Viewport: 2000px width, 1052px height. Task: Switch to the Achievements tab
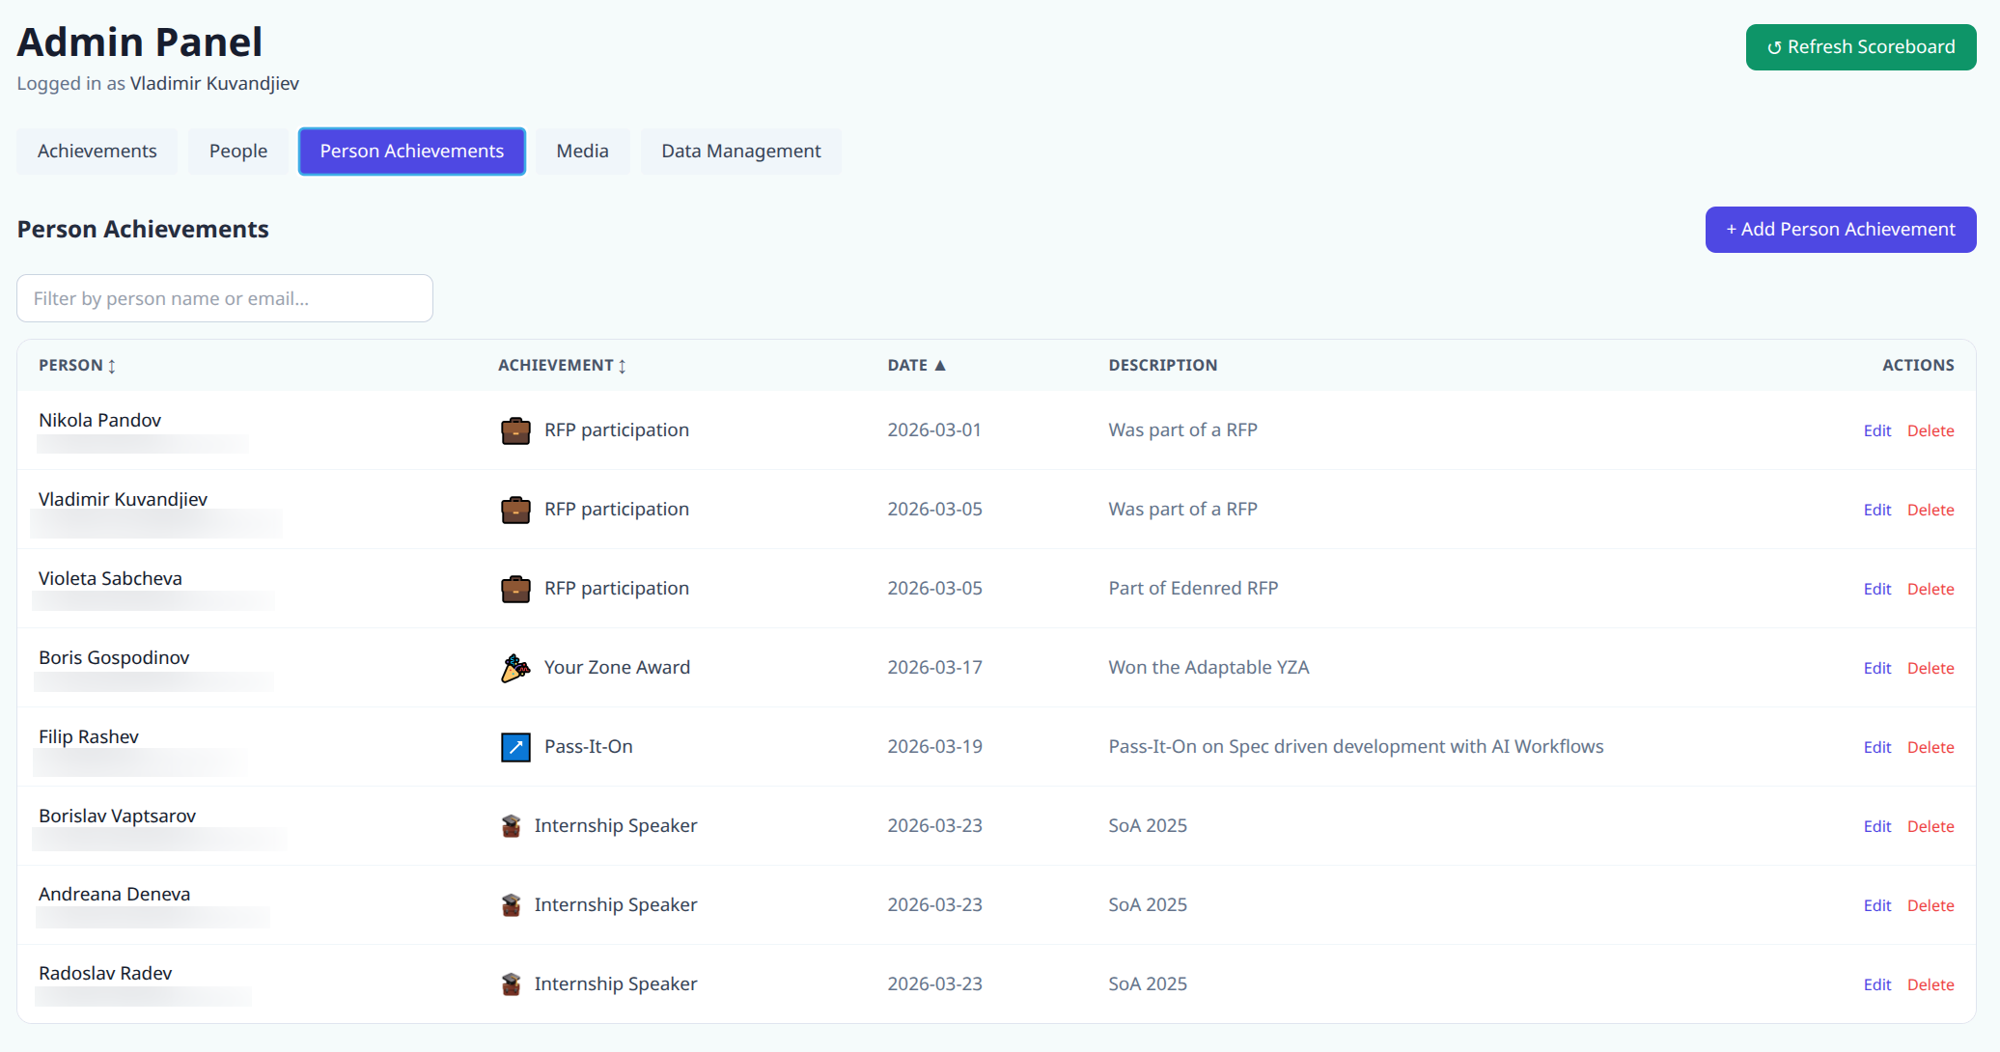[x=97, y=152]
